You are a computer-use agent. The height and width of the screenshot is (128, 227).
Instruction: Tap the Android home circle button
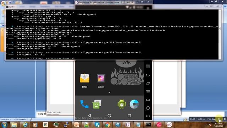click(109, 116)
